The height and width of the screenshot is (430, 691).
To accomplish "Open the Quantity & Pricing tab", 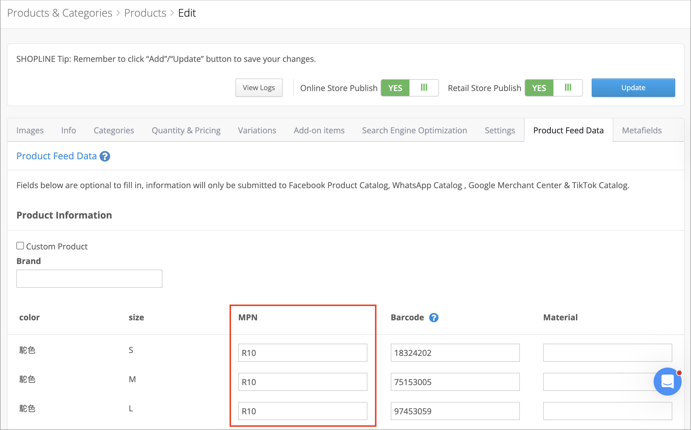I will pyautogui.click(x=186, y=130).
